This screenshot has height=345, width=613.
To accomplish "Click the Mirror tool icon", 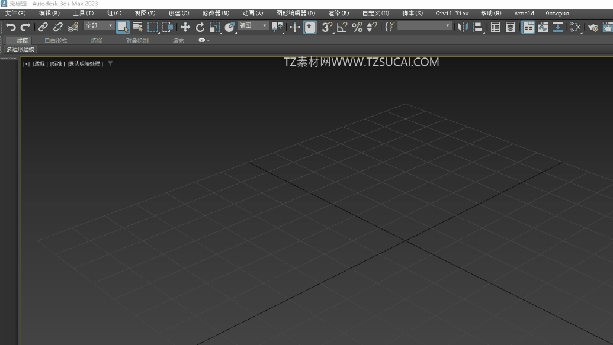I will [463, 27].
